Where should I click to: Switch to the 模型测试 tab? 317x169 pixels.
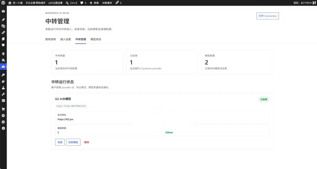(96, 39)
